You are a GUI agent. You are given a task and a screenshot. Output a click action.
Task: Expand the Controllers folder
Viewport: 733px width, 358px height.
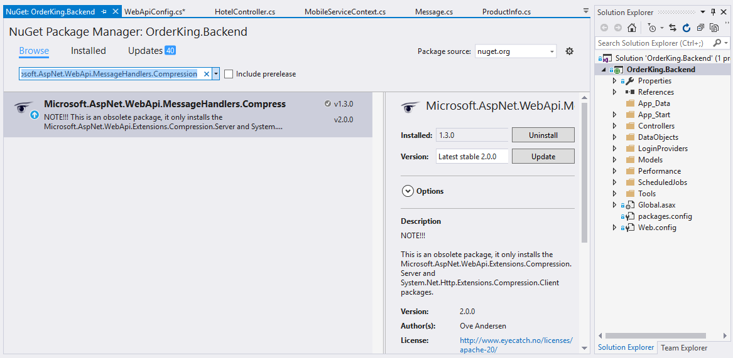[x=614, y=126]
